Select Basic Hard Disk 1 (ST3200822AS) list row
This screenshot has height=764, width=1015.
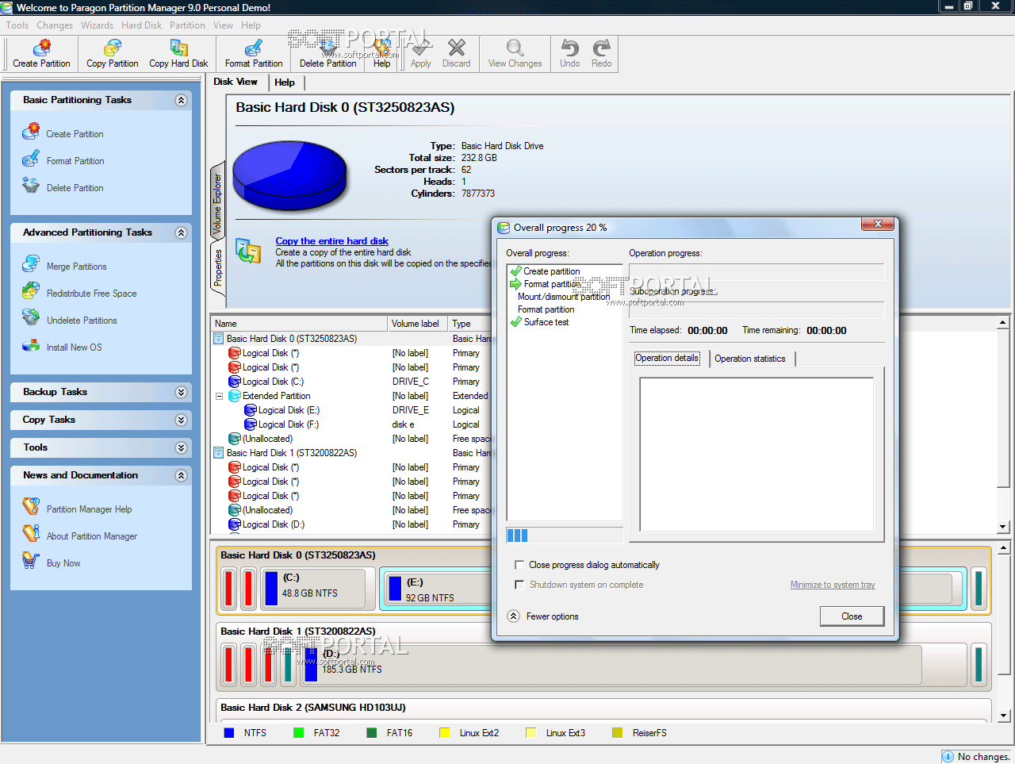point(352,453)
